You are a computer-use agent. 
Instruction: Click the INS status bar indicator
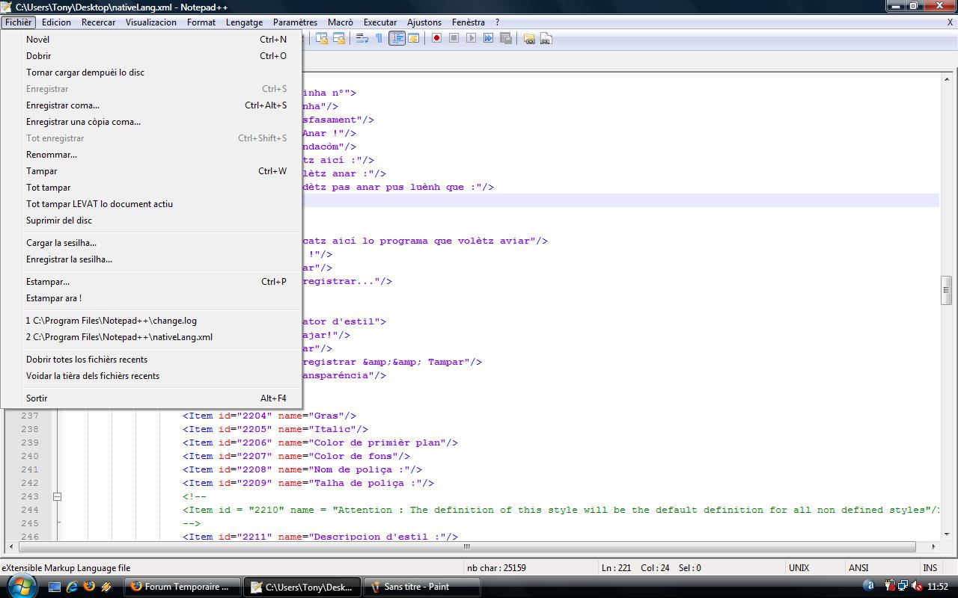pos(930,568)
